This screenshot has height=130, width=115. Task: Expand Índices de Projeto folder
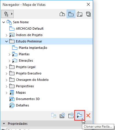[6, 35]
